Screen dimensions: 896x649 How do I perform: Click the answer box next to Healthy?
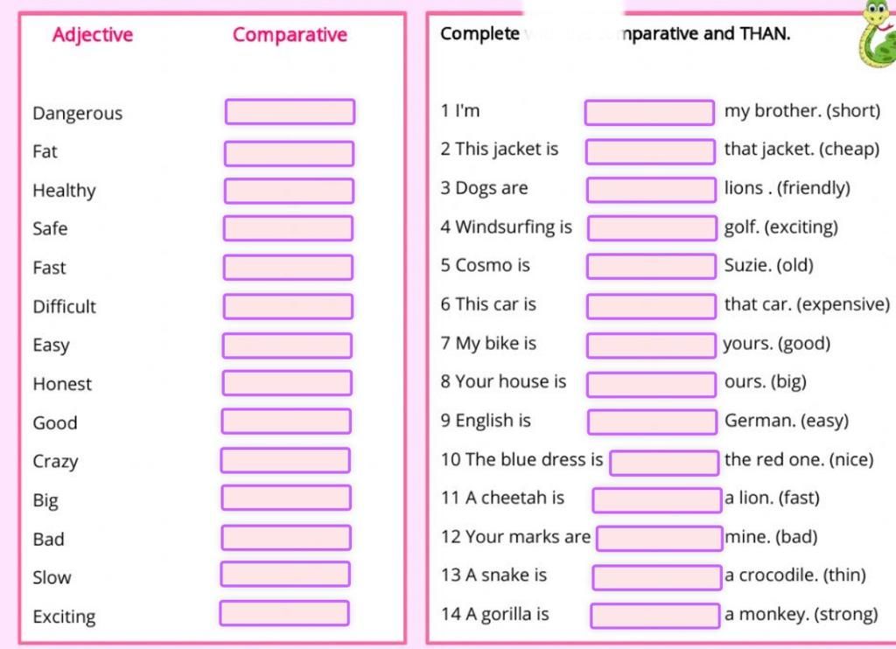pos(289,191)
